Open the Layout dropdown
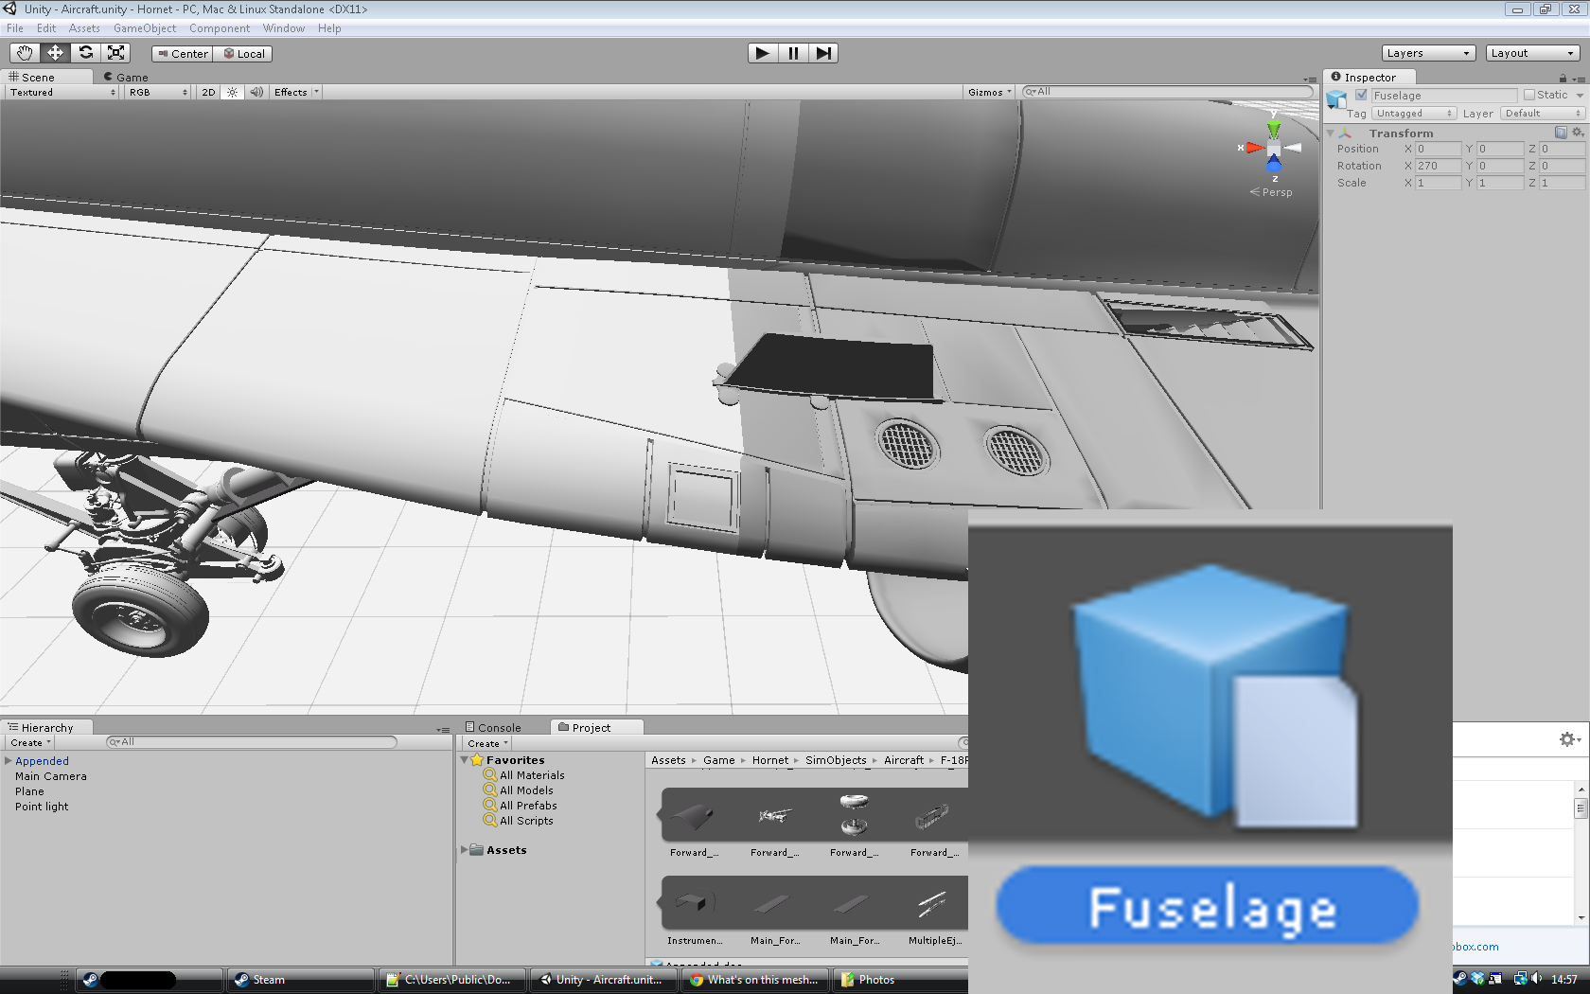This screenshot has height=994, width=1590. click(x=1532, y=53)
